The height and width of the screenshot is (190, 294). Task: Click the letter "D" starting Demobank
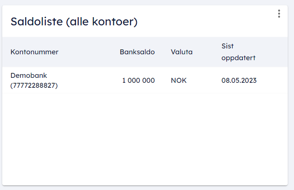click(x=13, y=75)
